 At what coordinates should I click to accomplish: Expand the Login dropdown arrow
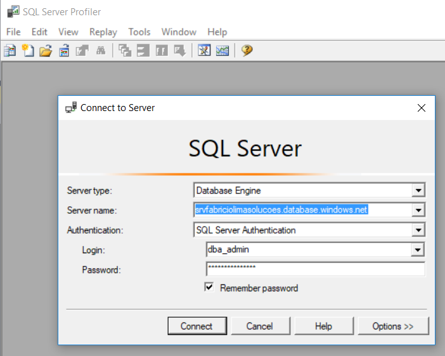click(417, 250)
